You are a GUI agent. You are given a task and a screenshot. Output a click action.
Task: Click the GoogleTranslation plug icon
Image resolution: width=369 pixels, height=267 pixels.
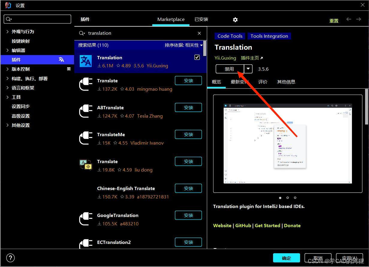(86, 219)
